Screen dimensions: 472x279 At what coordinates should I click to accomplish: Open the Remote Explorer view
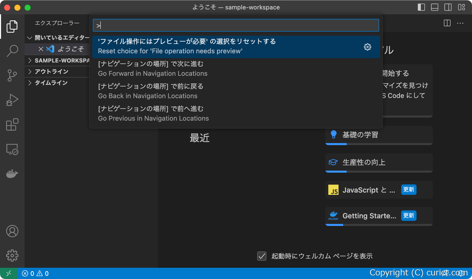12,149
